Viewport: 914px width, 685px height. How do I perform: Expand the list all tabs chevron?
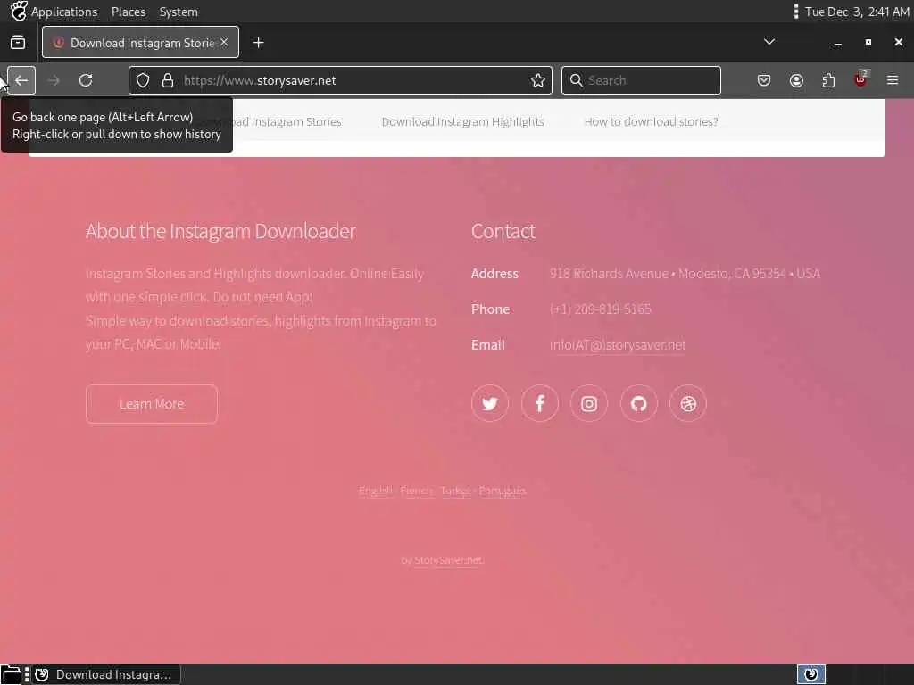pos(769,42)
